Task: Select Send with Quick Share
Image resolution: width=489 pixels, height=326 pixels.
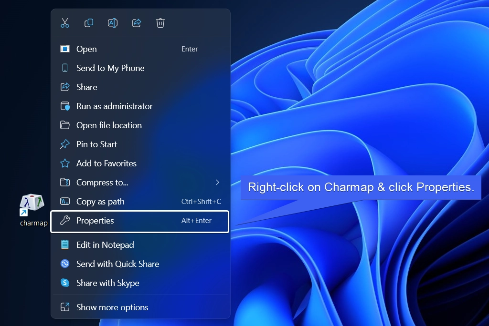Action: (140, 264)
